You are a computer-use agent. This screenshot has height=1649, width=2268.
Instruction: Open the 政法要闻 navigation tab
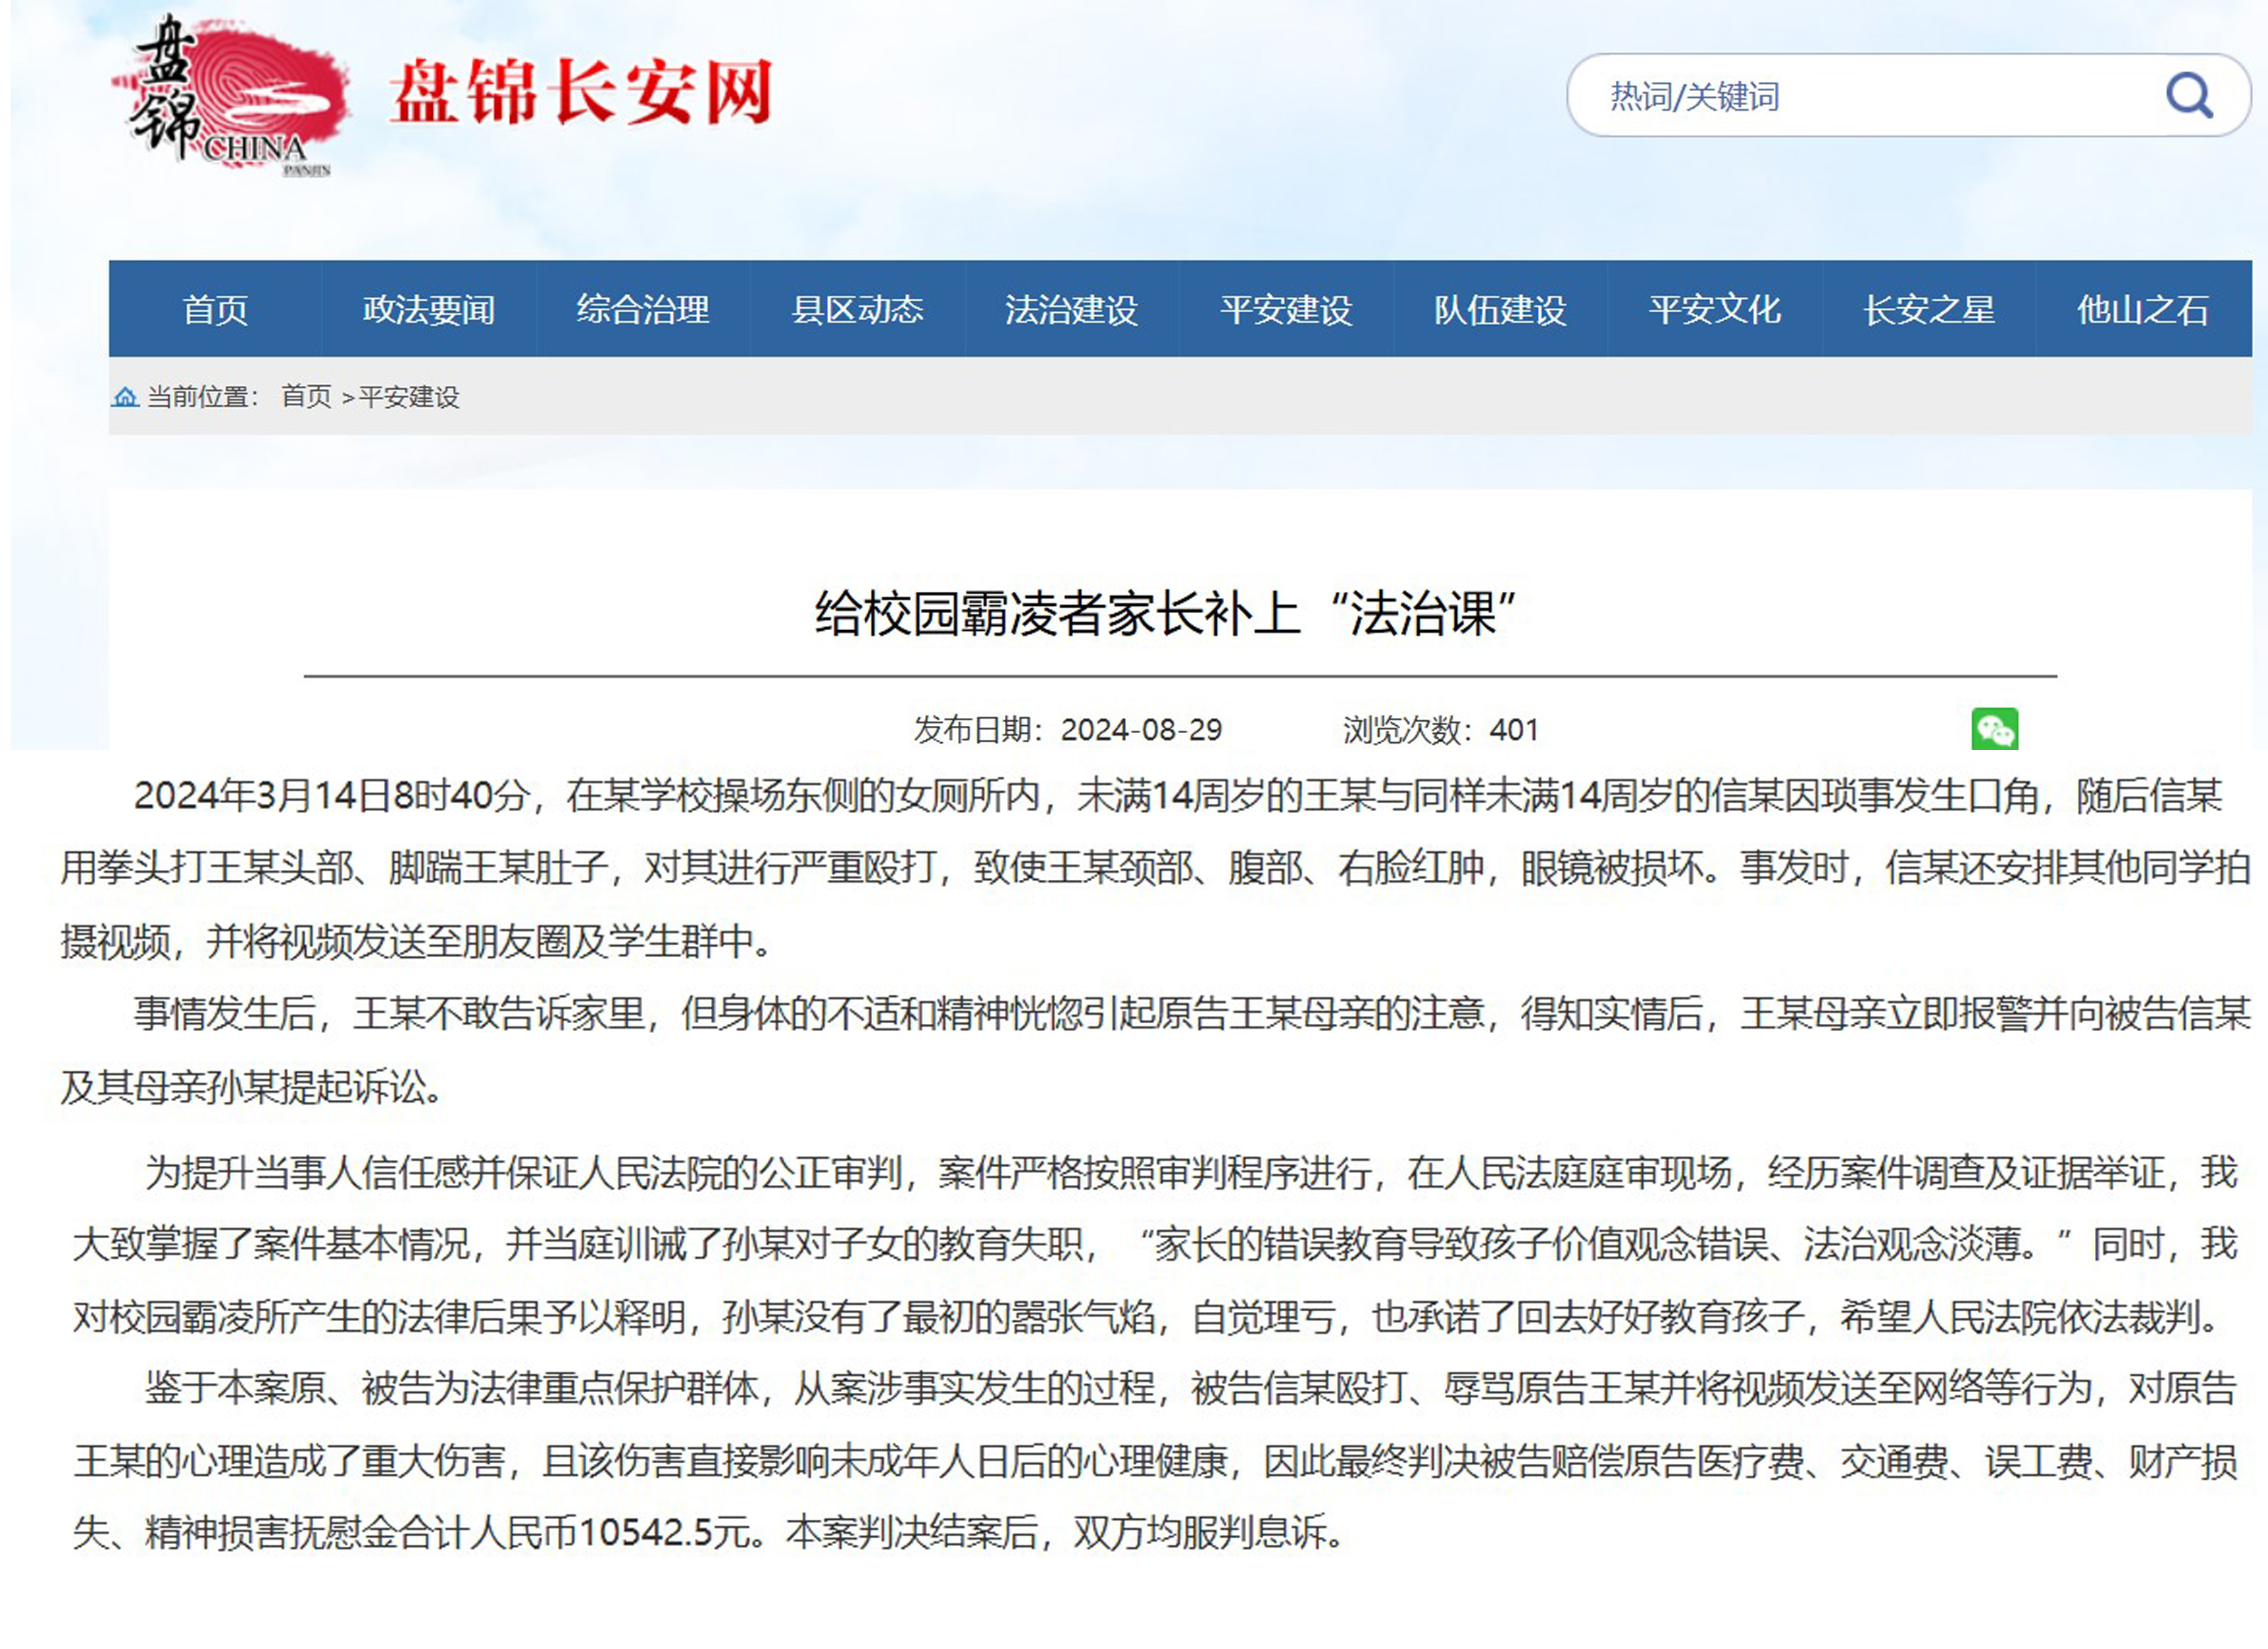(x=429, y=309)
